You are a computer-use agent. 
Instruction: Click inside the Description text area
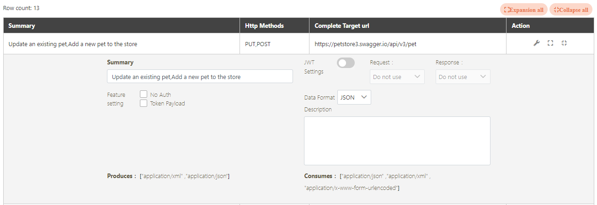coord(397,141)
